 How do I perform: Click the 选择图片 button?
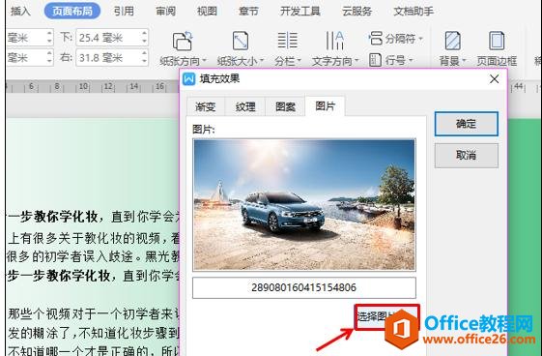pyautogui.click(x=386, y=316)
